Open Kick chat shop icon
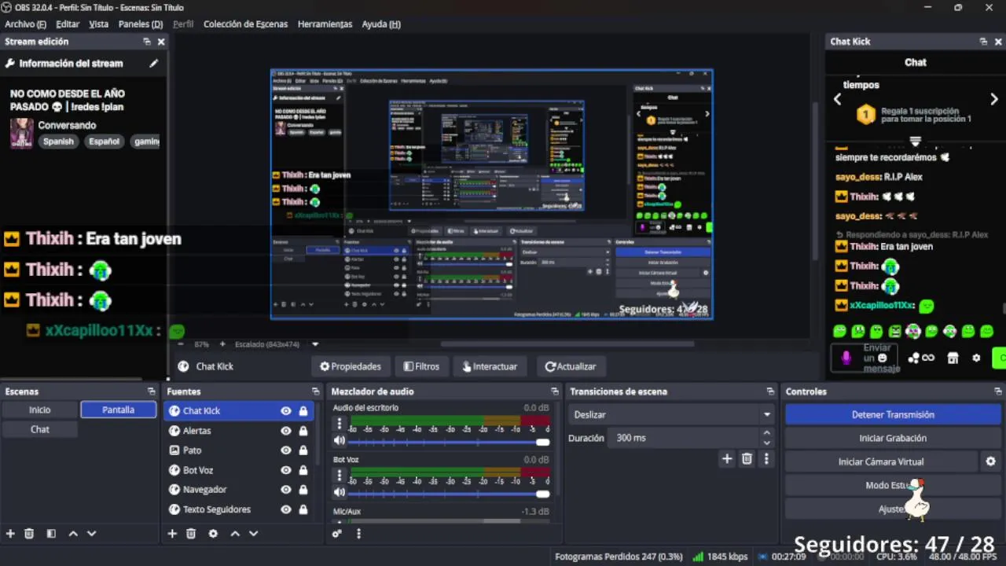1006x566 pixels. pyautogui.click(x=953, y=358)
